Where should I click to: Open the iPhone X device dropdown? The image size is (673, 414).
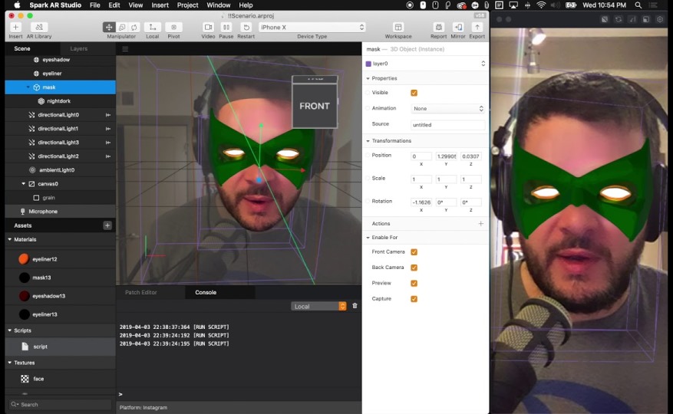click(312, 28)
